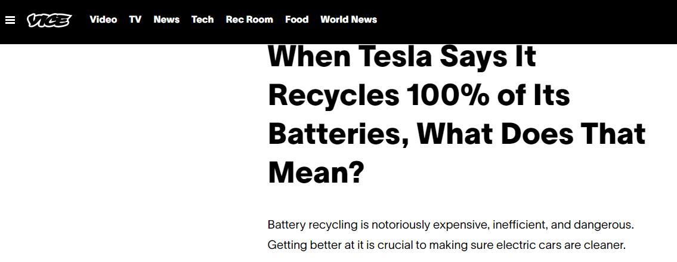
Task: Open the TV nav item
Action: pos(135,20)
